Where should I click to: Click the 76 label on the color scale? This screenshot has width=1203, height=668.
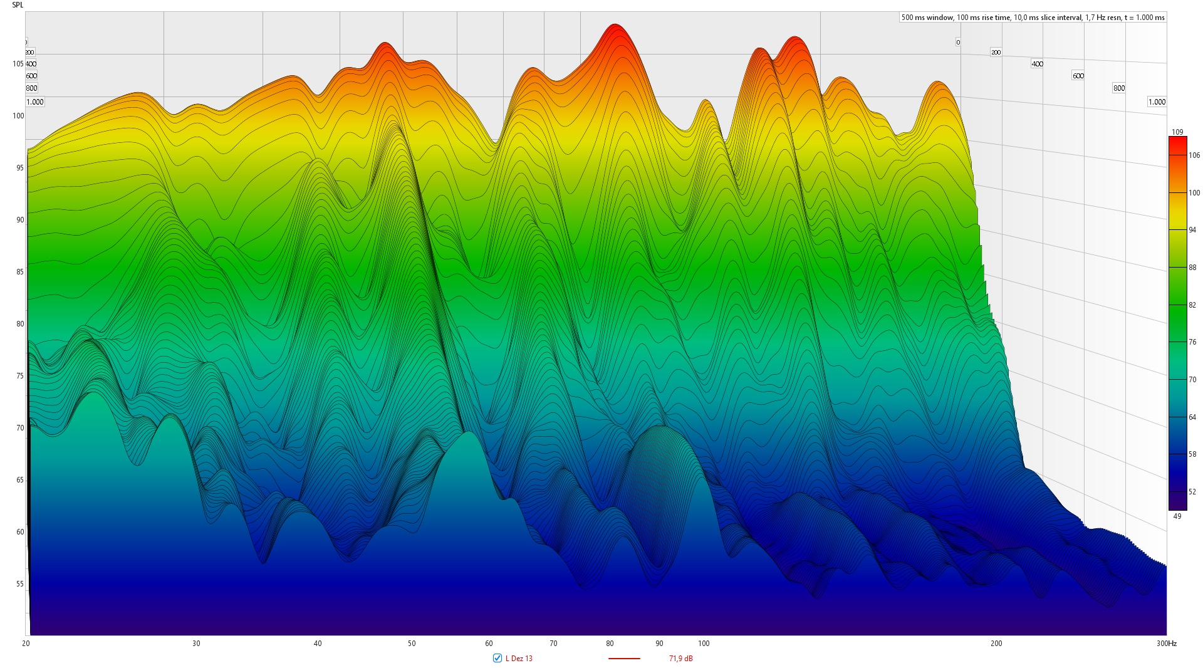click(x=1192, y=342)
